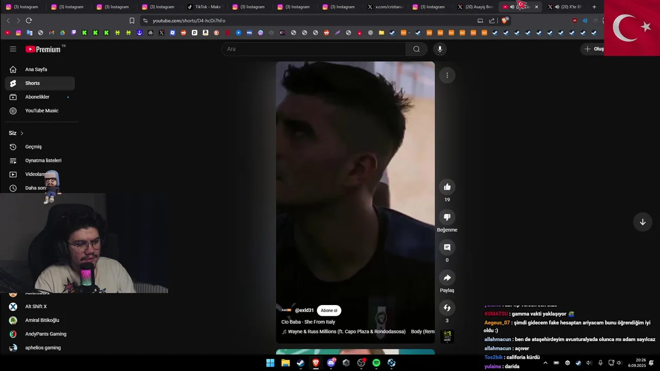This screenshot has height=371, width=660.
Task: Click the youtube.com/shorts address bar
Action: point(309,21)
